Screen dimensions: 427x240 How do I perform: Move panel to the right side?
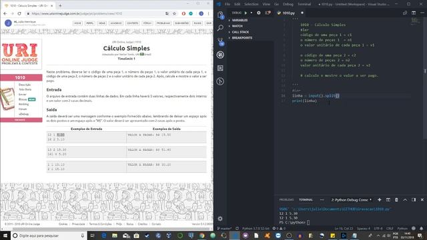[414, 200]
